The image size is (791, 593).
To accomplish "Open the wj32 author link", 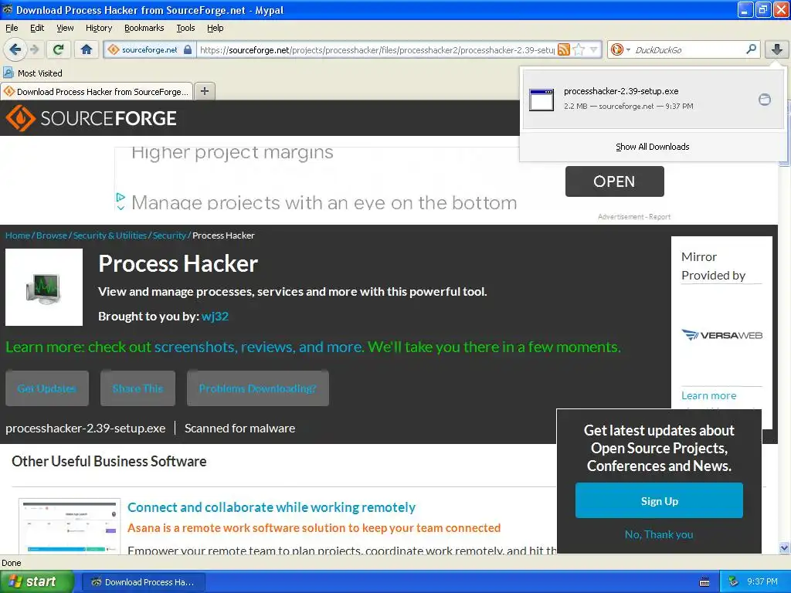I will 215,316.
